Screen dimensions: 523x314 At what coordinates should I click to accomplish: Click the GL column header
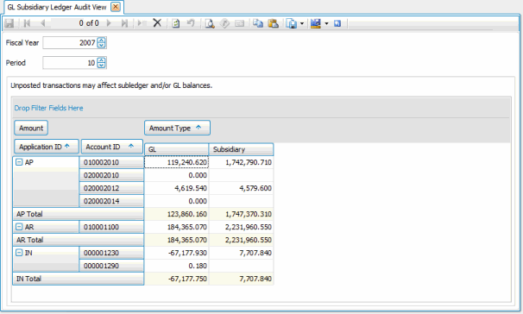click(x=176, y=149)
